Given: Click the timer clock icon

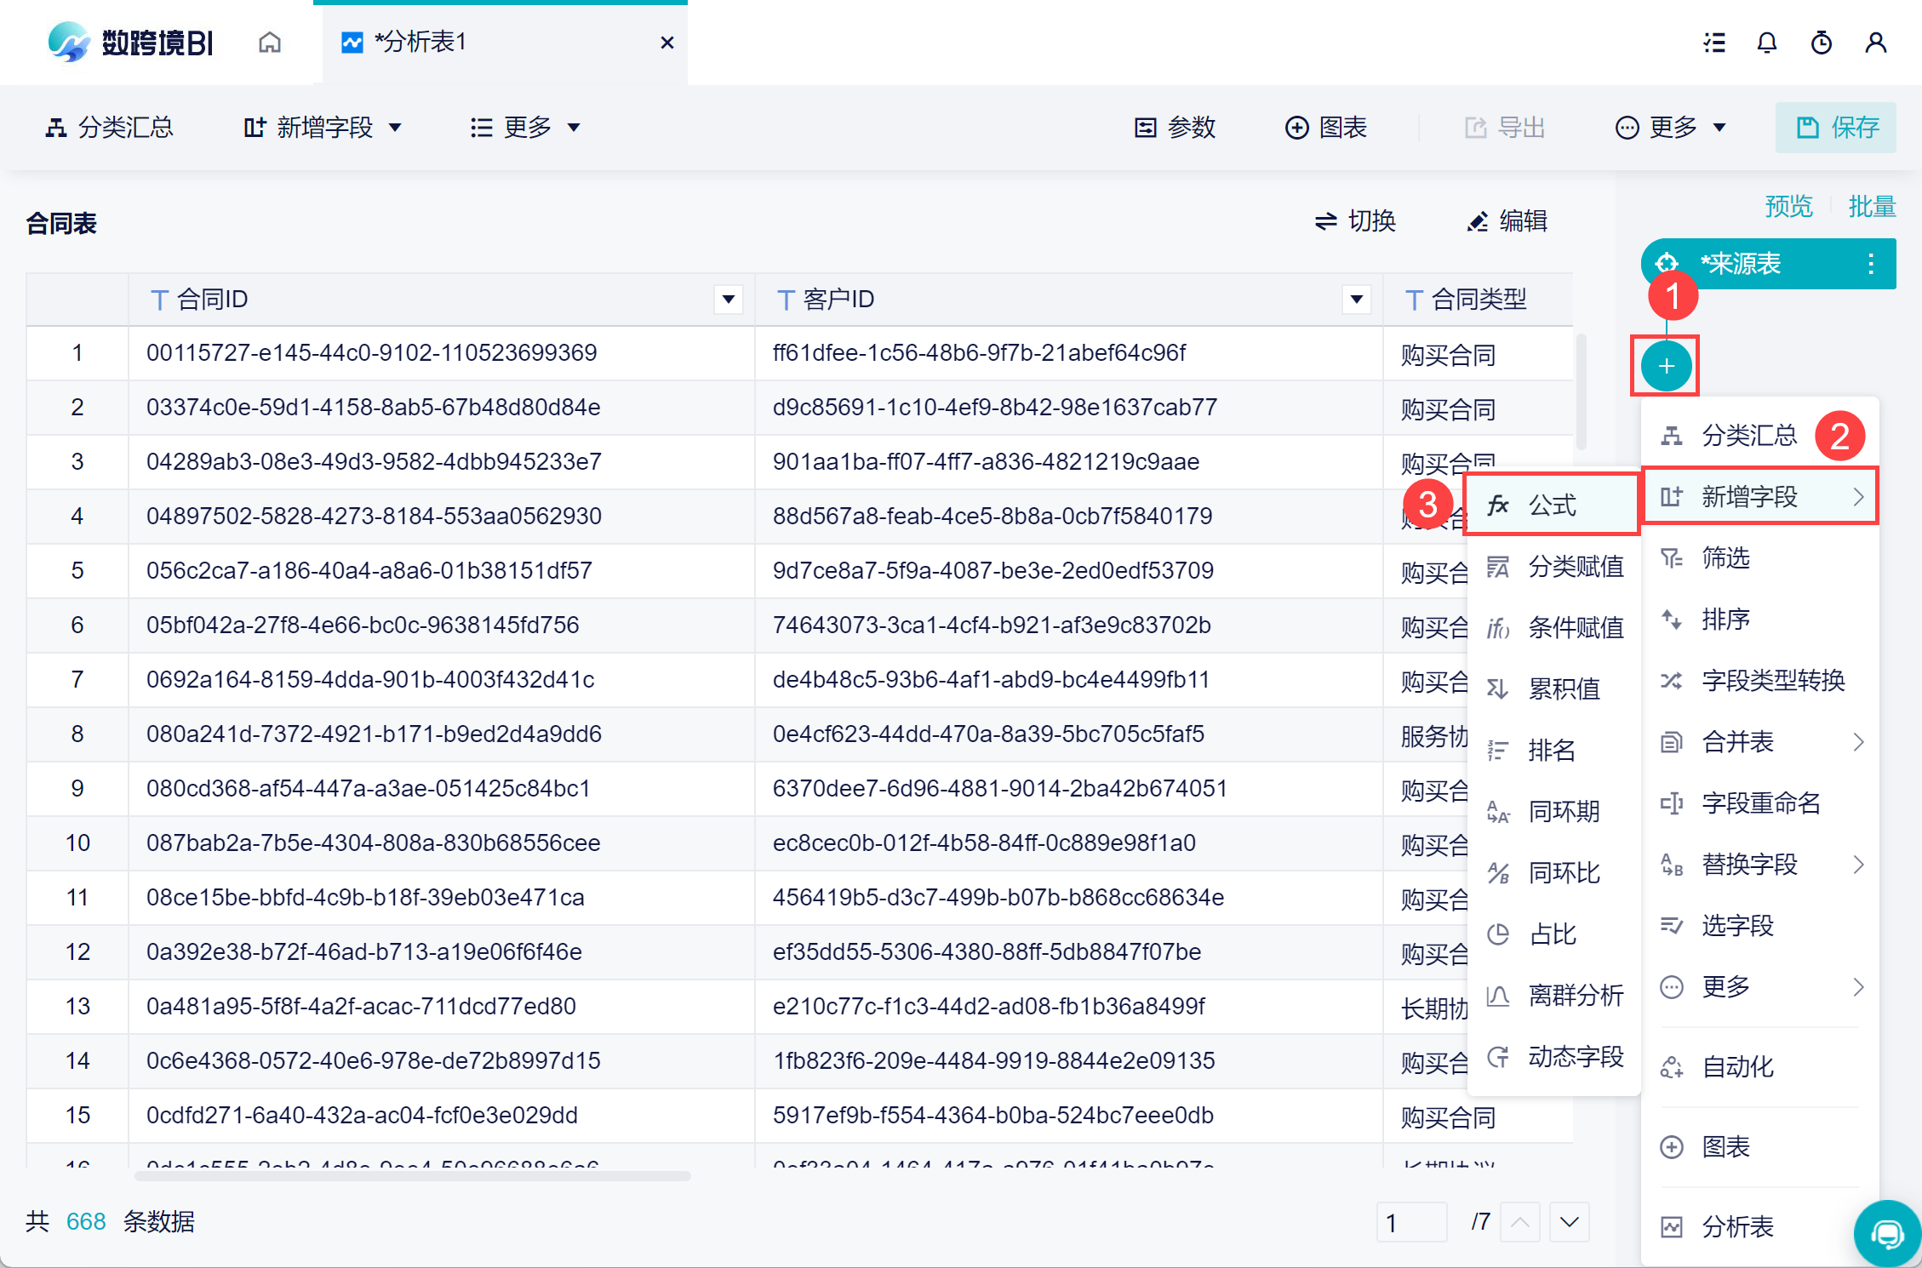Looking at the screenshot, I should pos(1821,43).
